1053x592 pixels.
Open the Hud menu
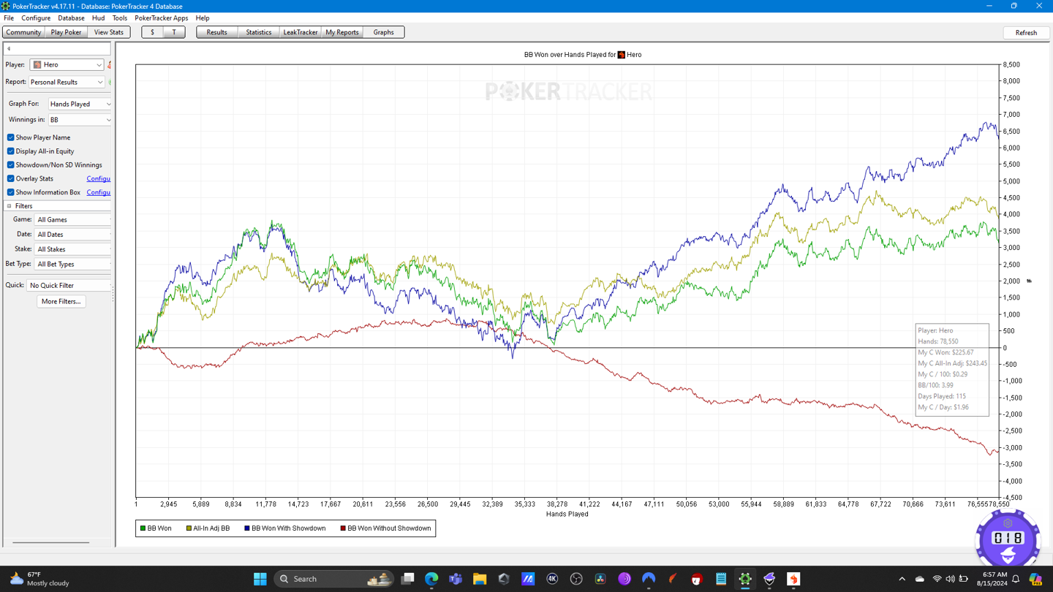(98, 18)
